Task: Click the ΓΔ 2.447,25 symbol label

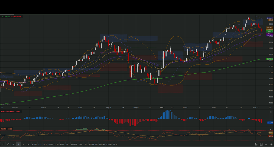Action: pyautogui.click(x=5, y=16)
